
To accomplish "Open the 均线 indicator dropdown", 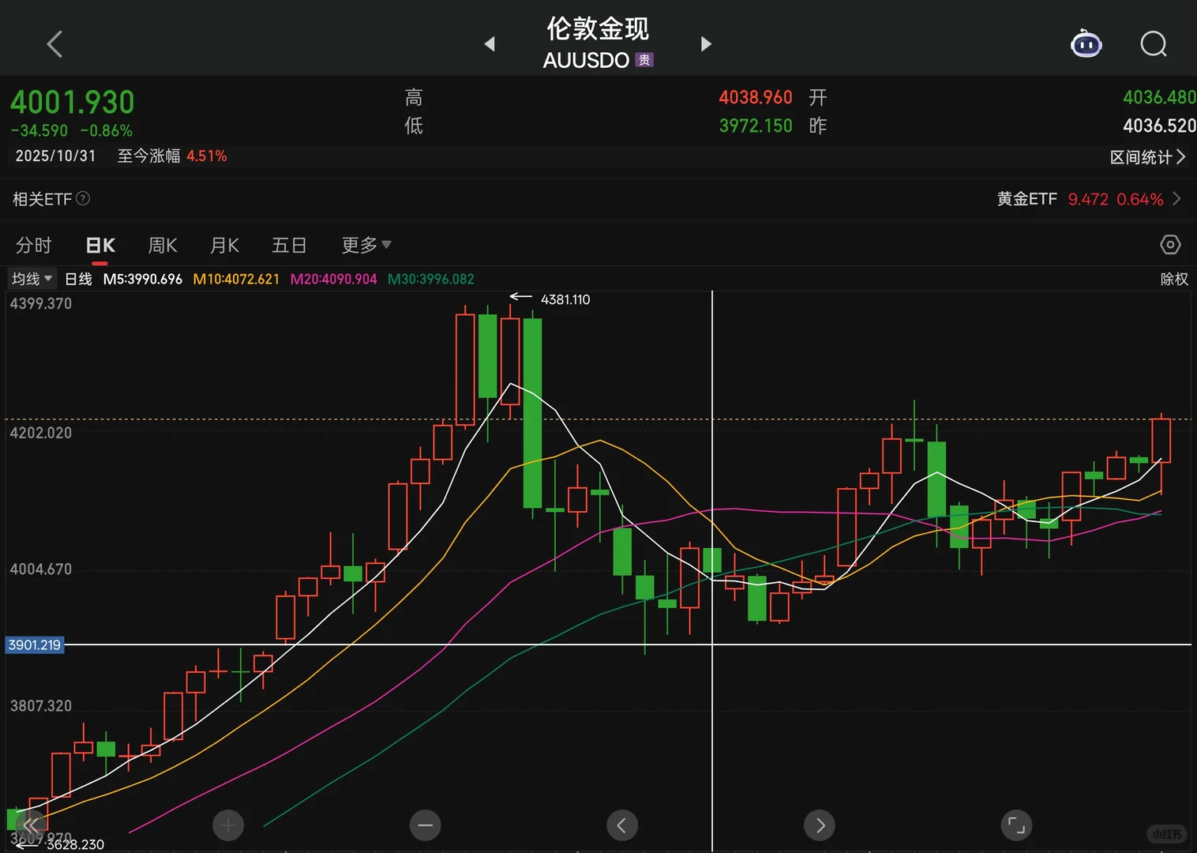I will [x=31, y=278].
